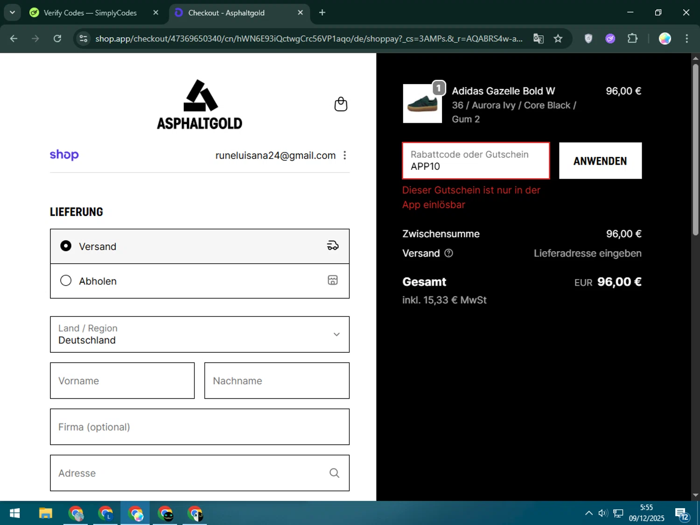Open the shopping bag cart icon
Viewport: 700px width, 525px height.
point(341,104)
